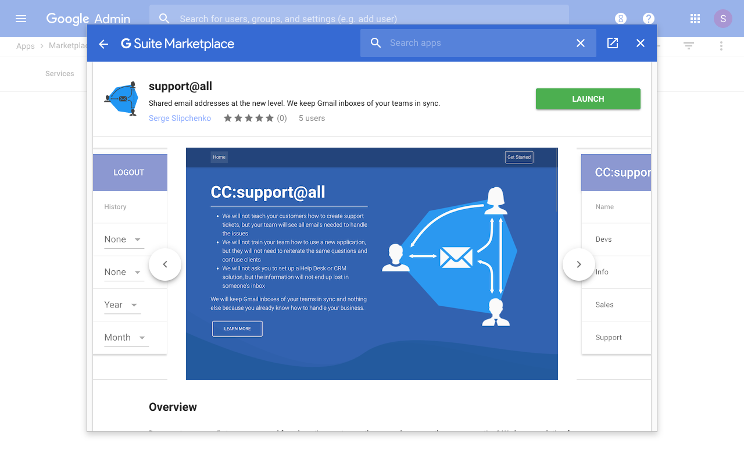Open the filter icon in Admin toolbar

(689, 45)
